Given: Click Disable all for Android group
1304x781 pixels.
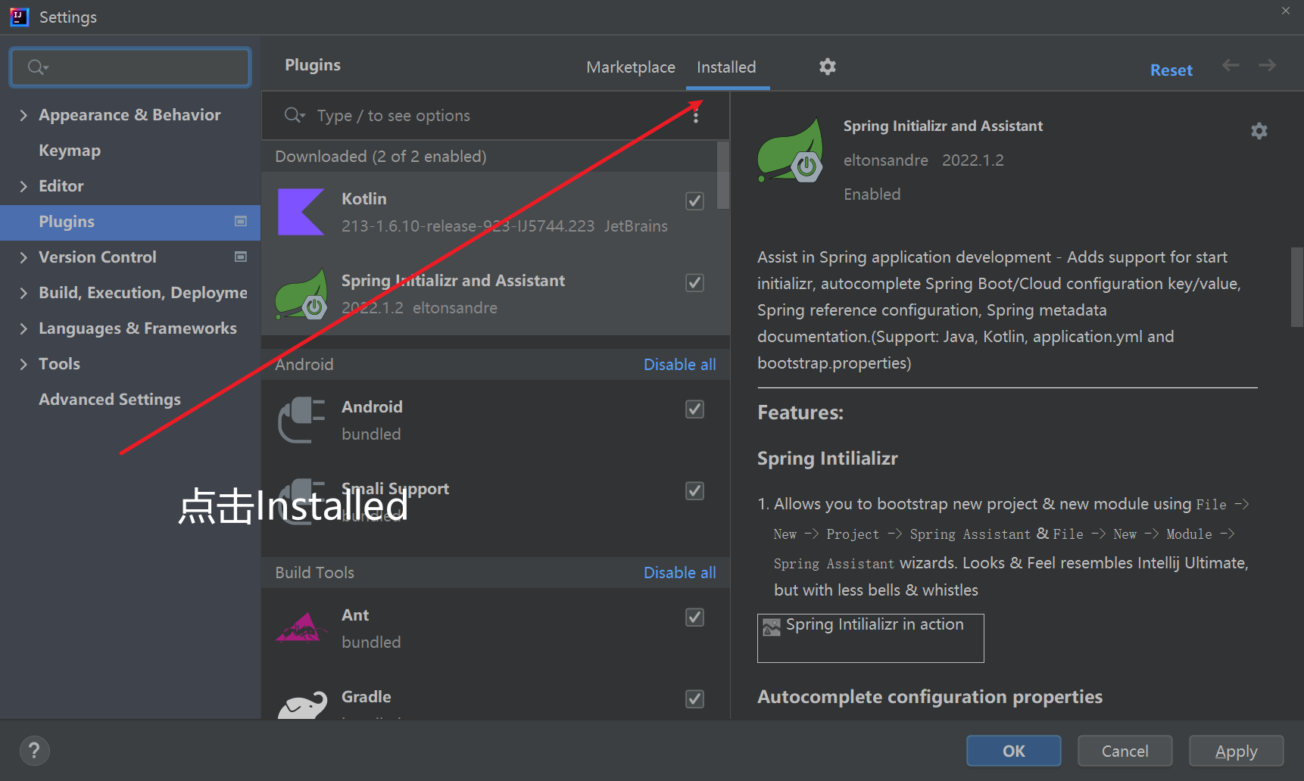Looking at the screenshot, I should click(679, 364).
